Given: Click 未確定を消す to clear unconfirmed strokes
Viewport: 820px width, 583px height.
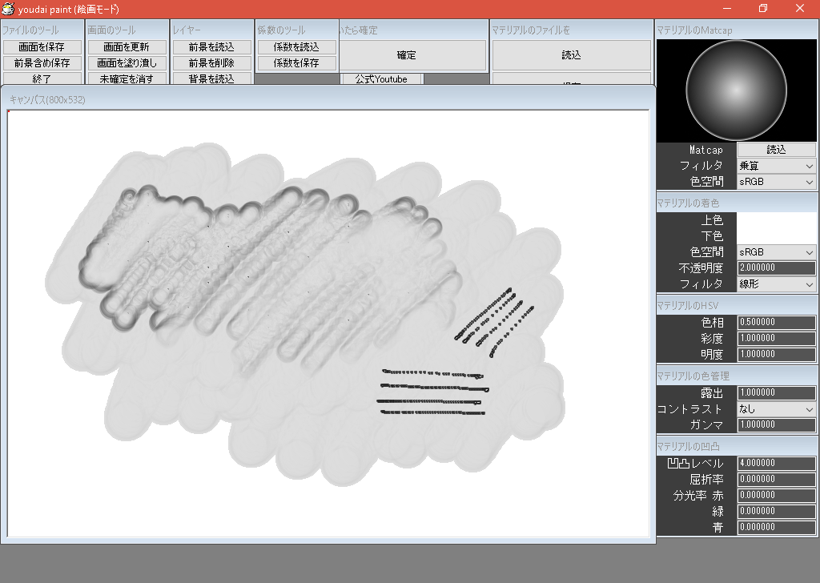Looking at the screenshot, I should [126, 78].
